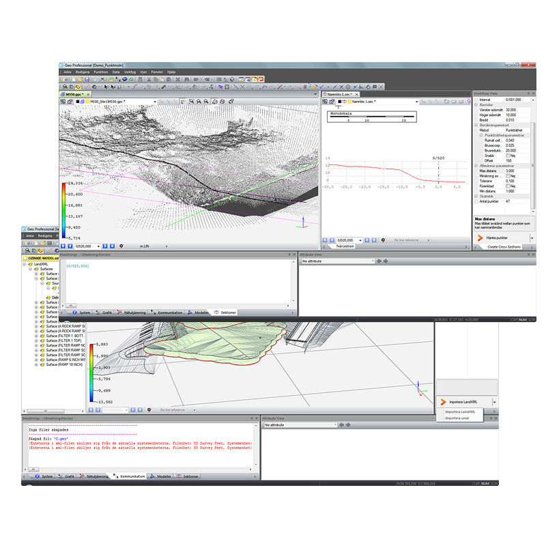The image size is (546, 546).
Task: Enable the Förenklad checkbox
Action: tap(508, 186)
